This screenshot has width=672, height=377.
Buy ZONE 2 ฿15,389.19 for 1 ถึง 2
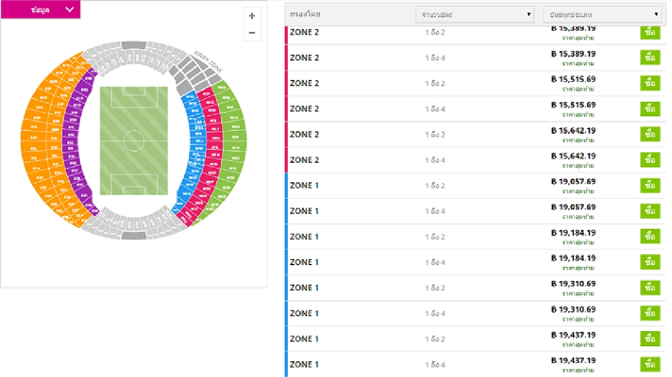click(x=650, y=33)
